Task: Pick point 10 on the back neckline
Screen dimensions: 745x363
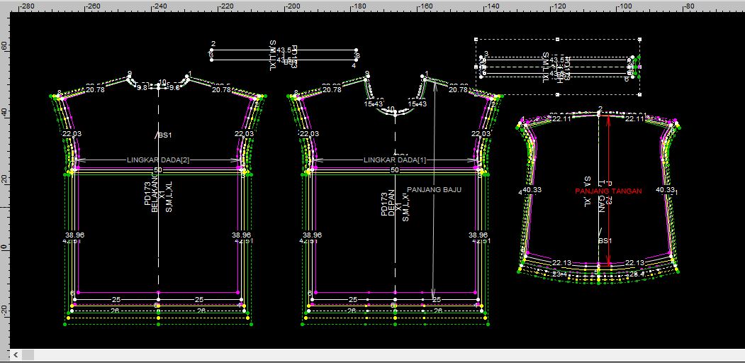Action: point(162,82)
